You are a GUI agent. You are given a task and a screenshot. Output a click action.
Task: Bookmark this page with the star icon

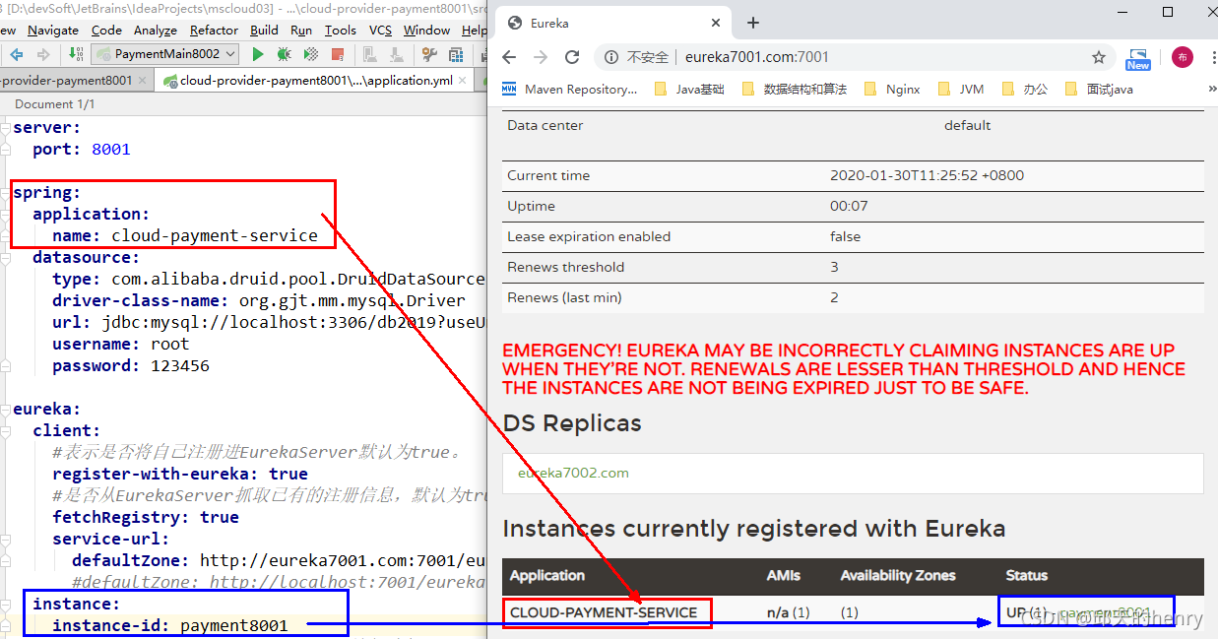[x=1099, y=57]
